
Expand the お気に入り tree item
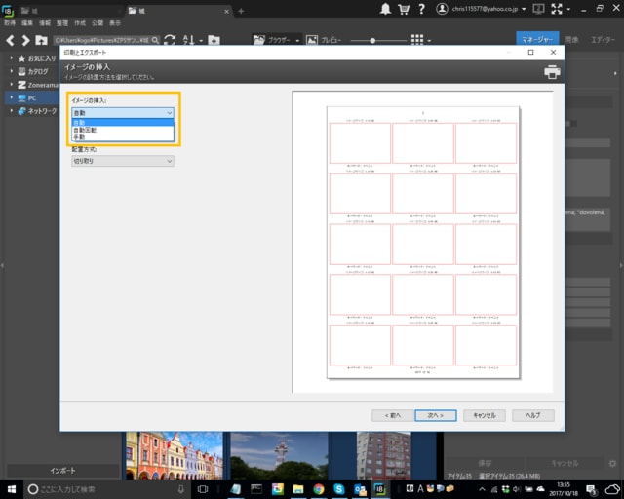coord(12,58)
